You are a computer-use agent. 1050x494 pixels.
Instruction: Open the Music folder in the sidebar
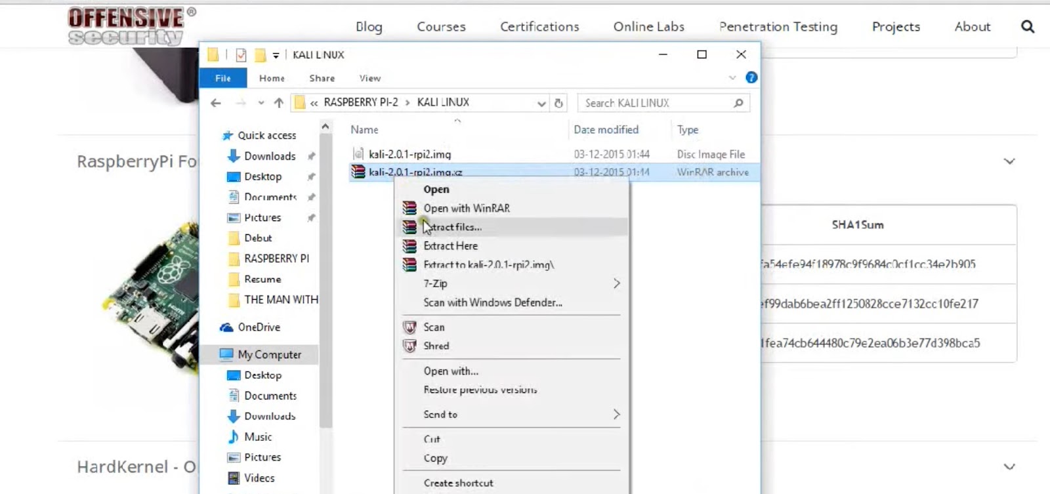pyautogui.click(x=258, y=437)
